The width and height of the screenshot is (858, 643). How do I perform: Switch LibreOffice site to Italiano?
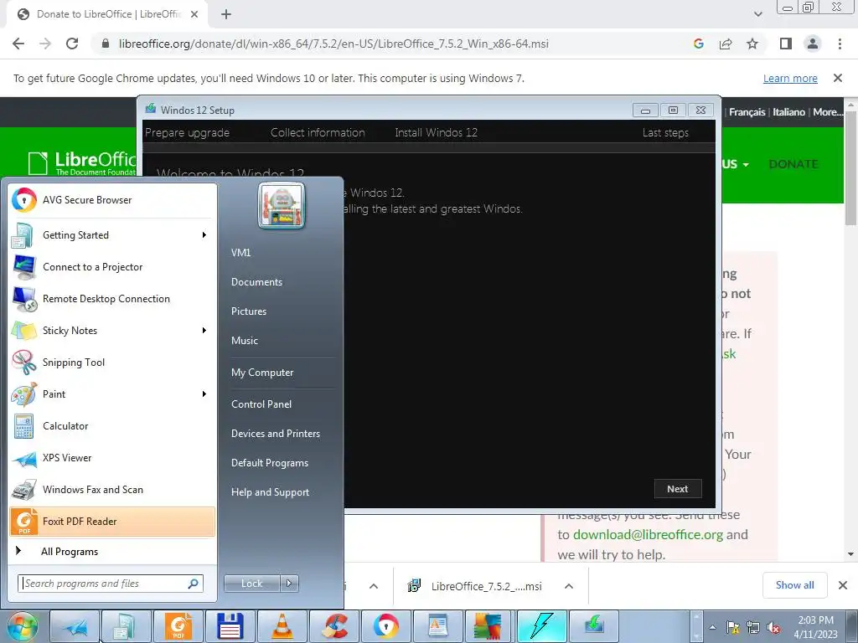pyautogui.click(x=788, y=112)
